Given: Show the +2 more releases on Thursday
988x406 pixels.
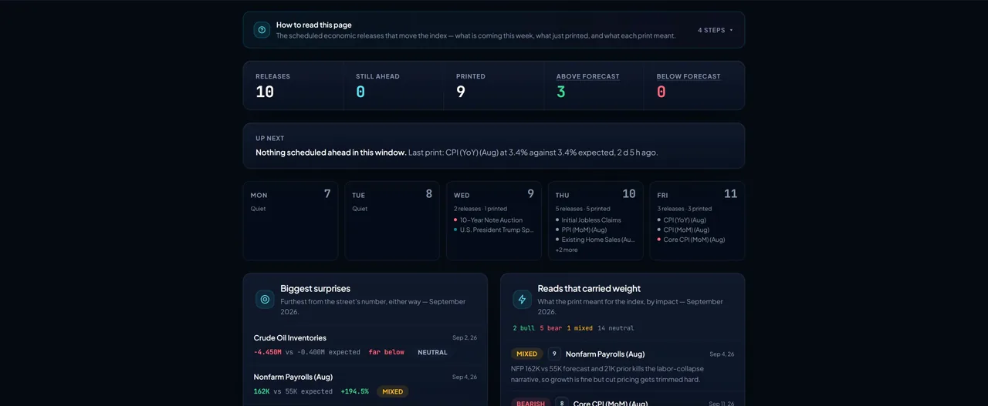Looking at the screenshot, I should (x=567, y=250).
